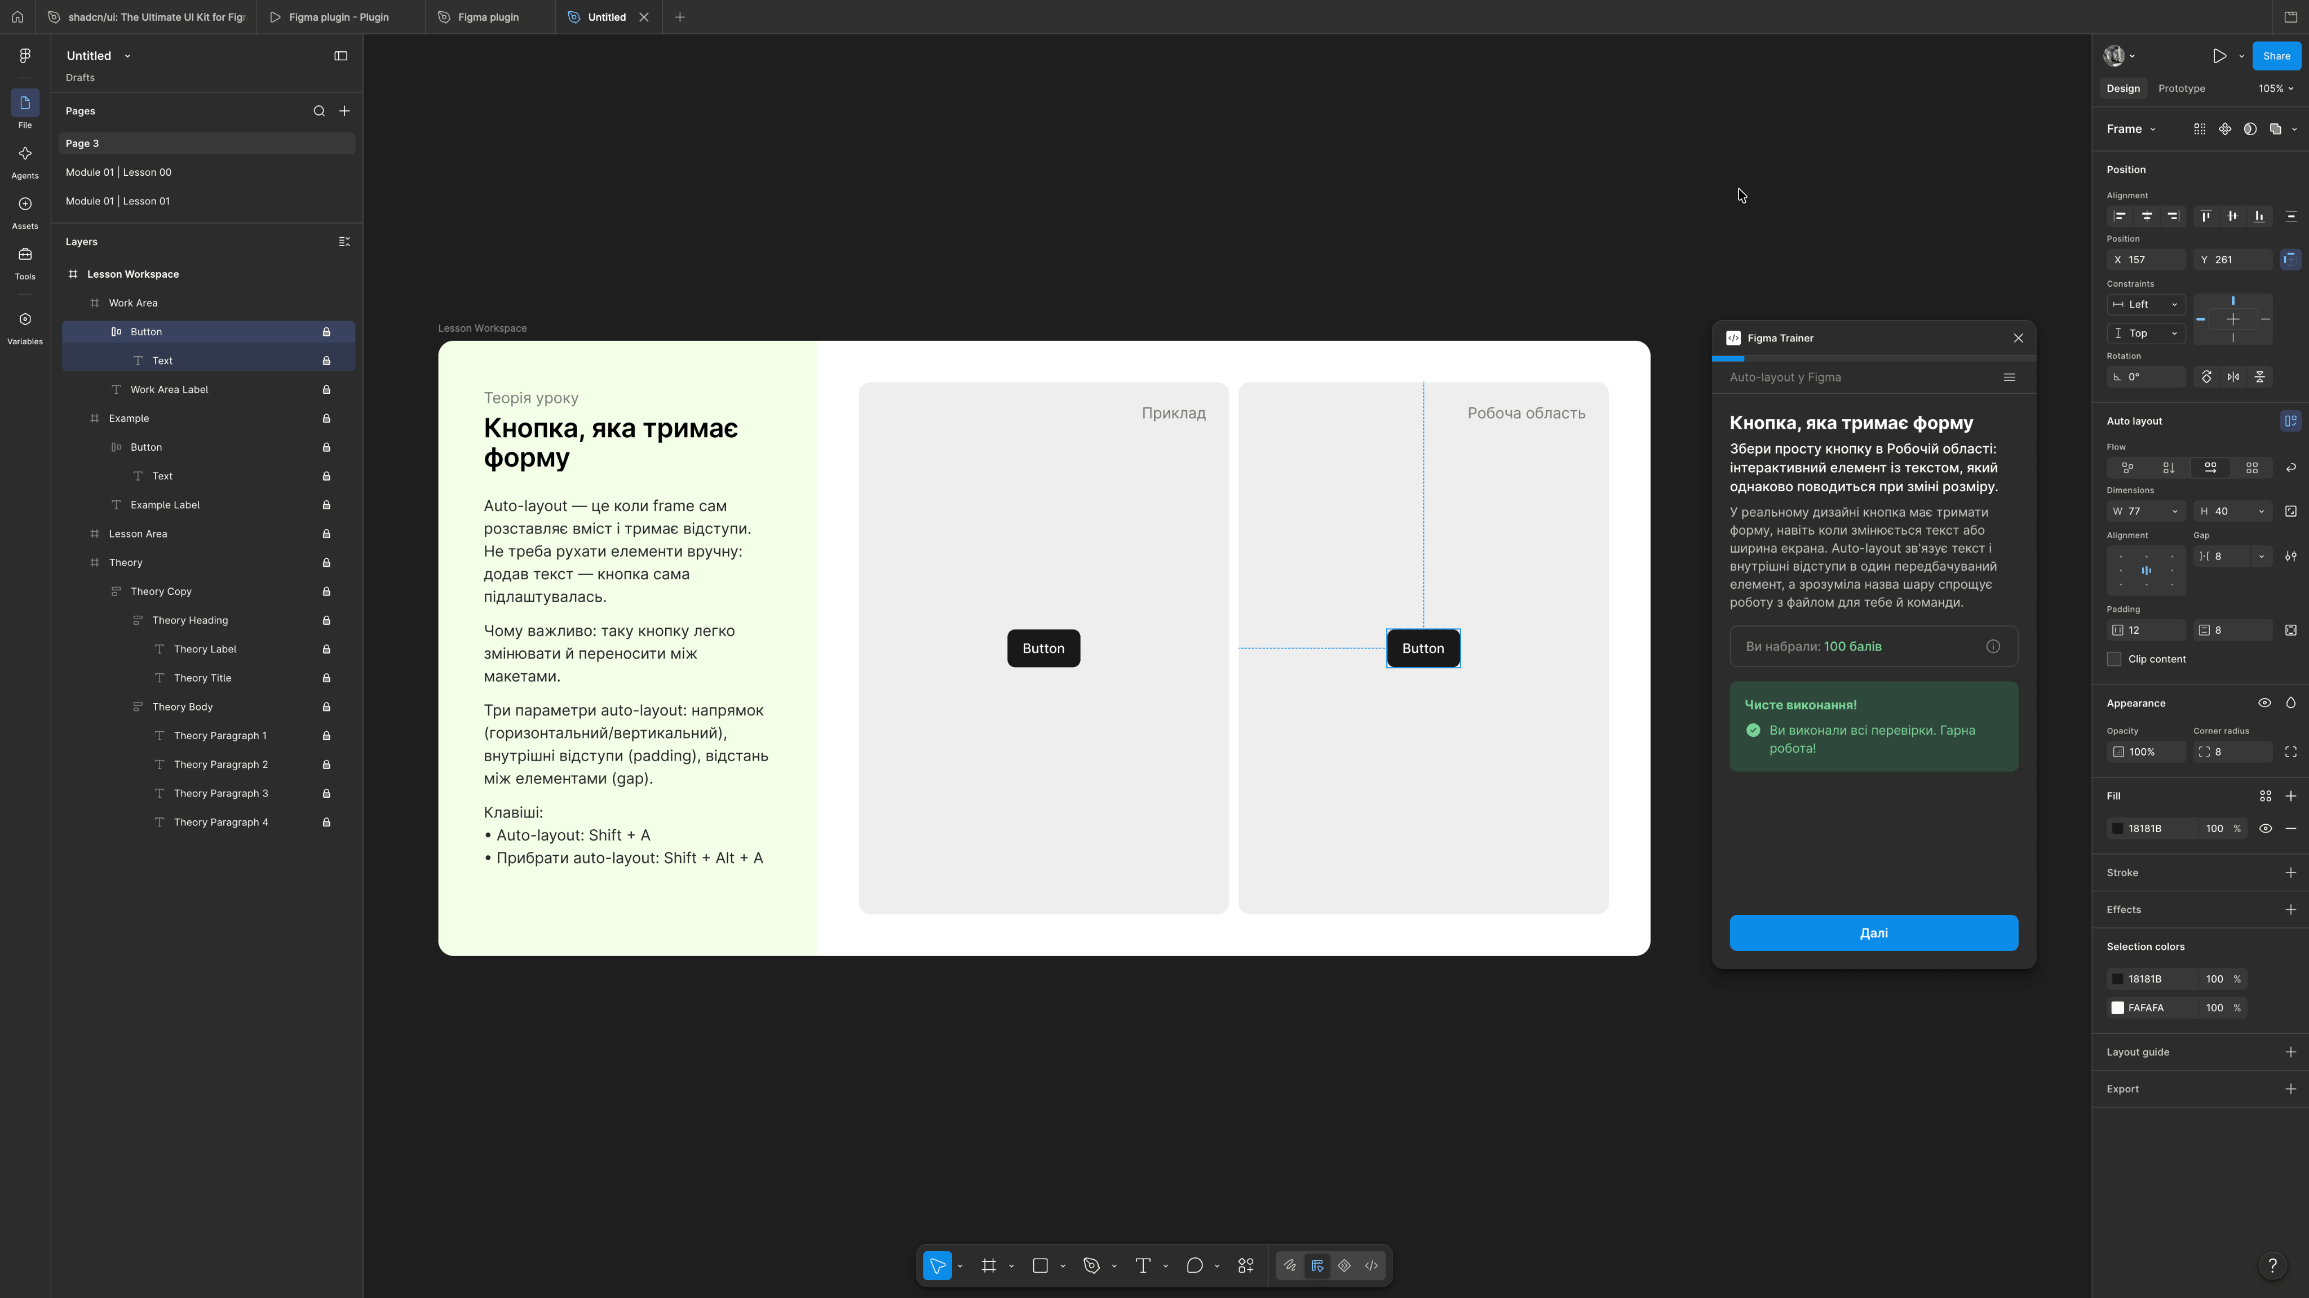Screen dimensions: 2309x1298
Task: Select vertical flow option
Action: [2168, 468]
